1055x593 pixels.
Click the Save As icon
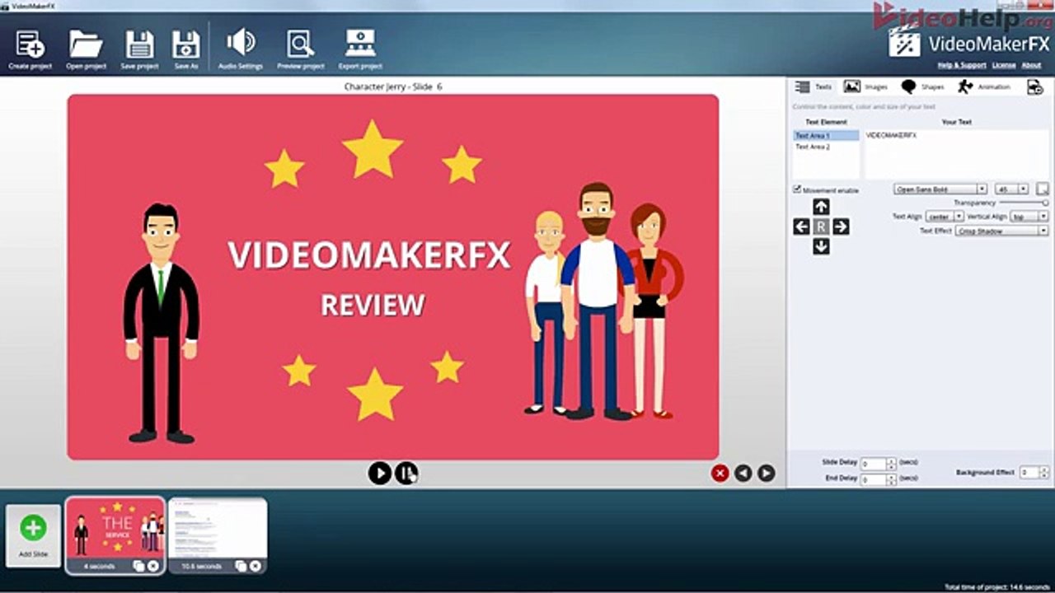click(x=186, y=44)
